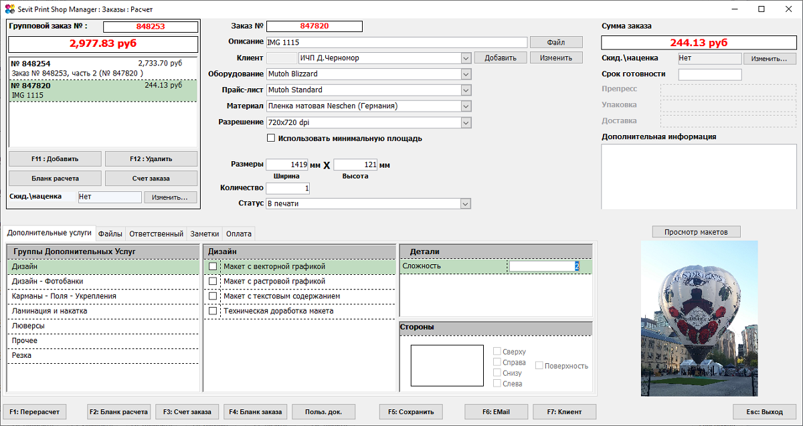
Task: Click the Описание field 'IMG 1115'
Action: (x=396, y=42)
